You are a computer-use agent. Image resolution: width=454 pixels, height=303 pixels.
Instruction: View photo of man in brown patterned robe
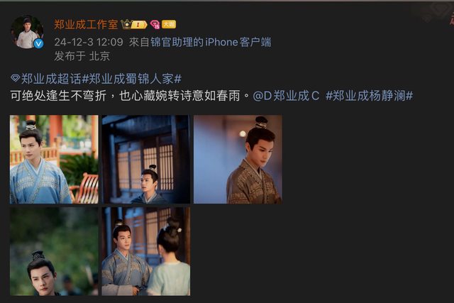(x=238, y=160)
